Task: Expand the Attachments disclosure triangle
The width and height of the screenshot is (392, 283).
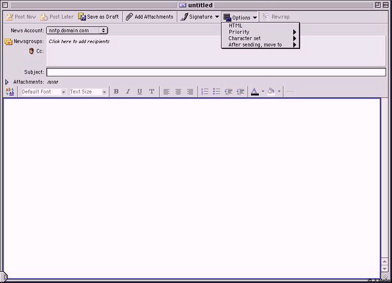Action: coord(7,82)
